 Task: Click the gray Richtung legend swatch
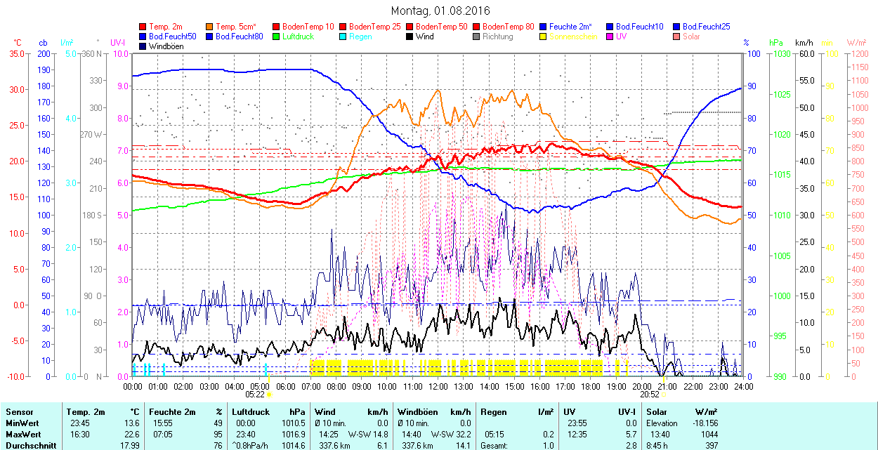point(477,37)
